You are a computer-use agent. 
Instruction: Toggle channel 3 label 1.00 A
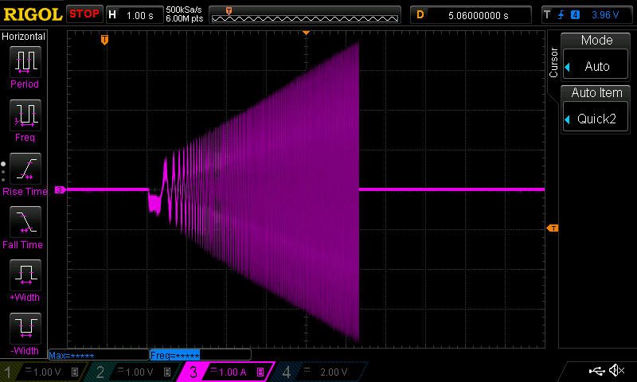coord(227,372)
